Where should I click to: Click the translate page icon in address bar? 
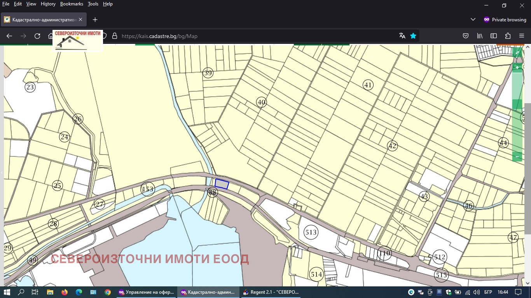402,36
